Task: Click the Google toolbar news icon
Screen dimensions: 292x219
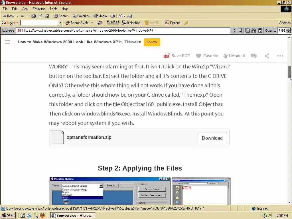Action: click(x=100, y=23)
